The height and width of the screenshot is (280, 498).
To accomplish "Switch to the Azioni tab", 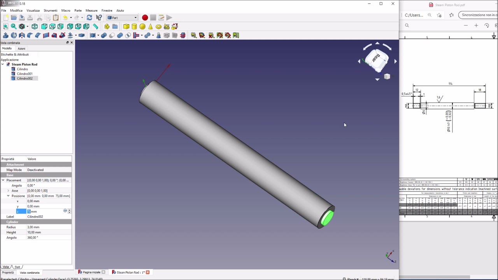I will (21, 49).
